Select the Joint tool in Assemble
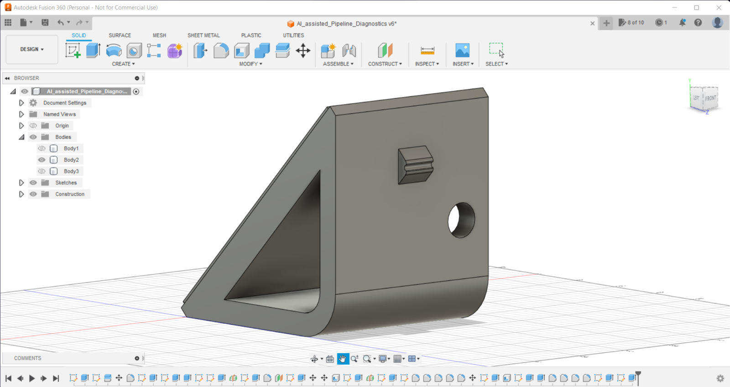The width and height of the screenshot is (730, 387). click(349, 50)
